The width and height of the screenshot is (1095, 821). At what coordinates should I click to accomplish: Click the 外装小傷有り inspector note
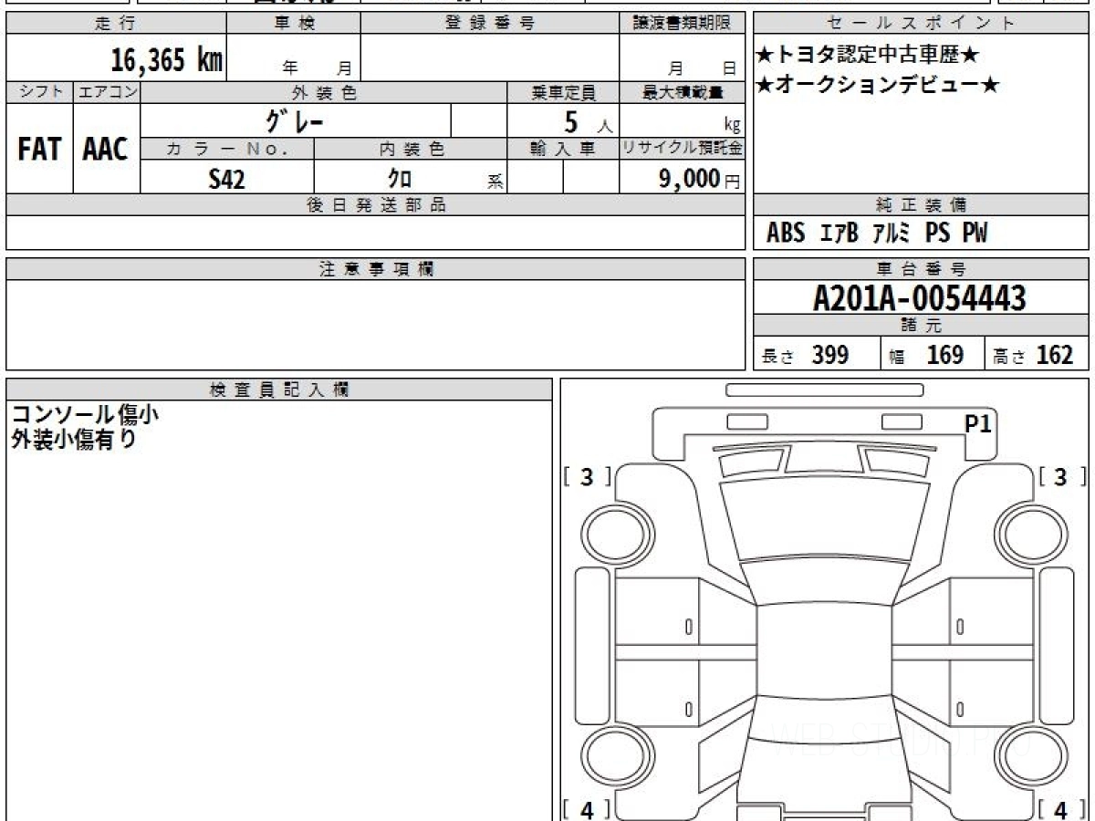pos(74,440)
